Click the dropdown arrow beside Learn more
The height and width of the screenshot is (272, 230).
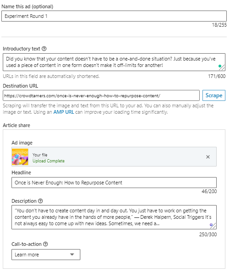point(72,255)
